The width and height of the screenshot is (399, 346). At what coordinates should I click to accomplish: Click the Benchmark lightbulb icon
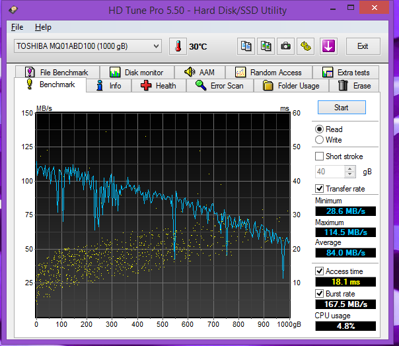(30, 85)
